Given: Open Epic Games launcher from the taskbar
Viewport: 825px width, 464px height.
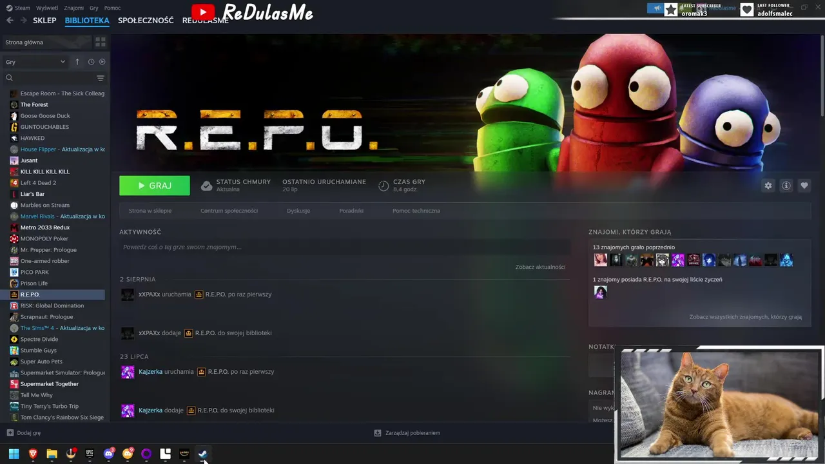Looking at the screenshot, I should (x=90, y=454).
